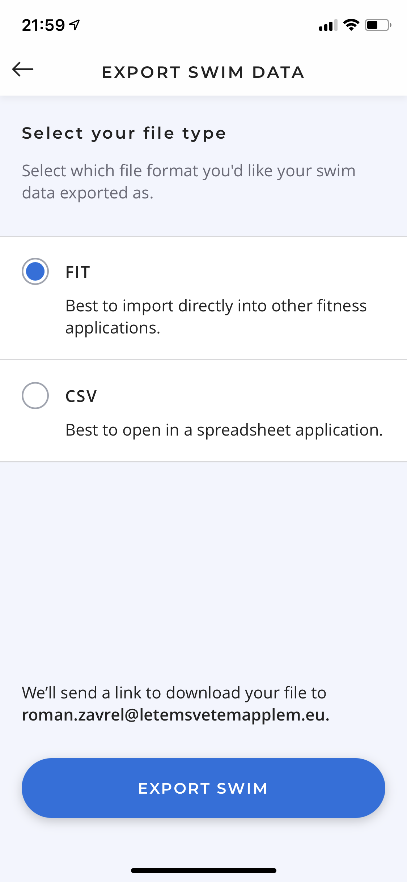This screenshot has height=882, width=407.
Task: Tap the Select your file type heading
Action: (124, 133)
